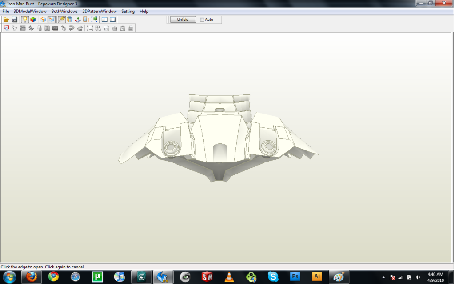Show hidden system tray icons

click(x=383, y=277)
